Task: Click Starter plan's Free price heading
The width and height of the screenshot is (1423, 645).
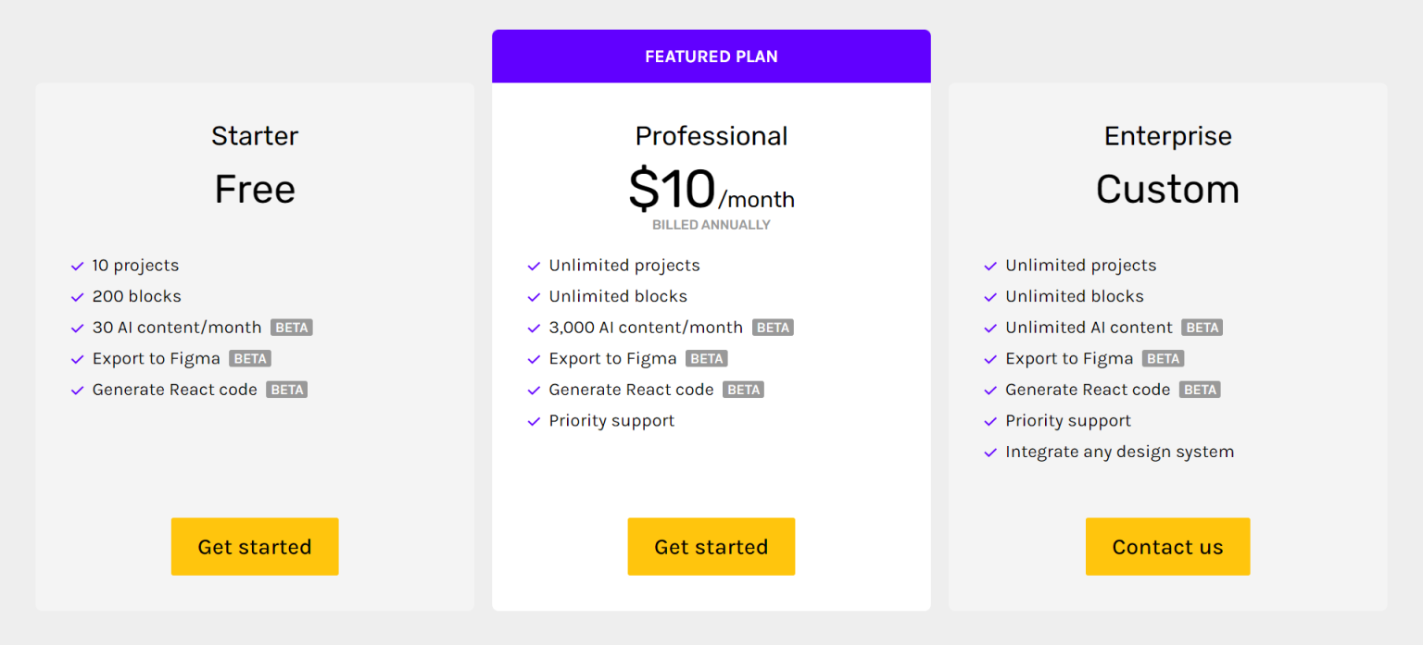Action: pyautogui.click(x=255, y=190)
